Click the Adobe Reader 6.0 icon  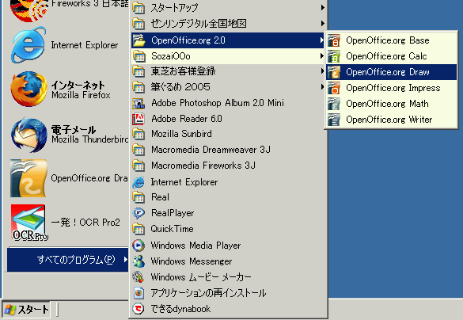[139, 119]
